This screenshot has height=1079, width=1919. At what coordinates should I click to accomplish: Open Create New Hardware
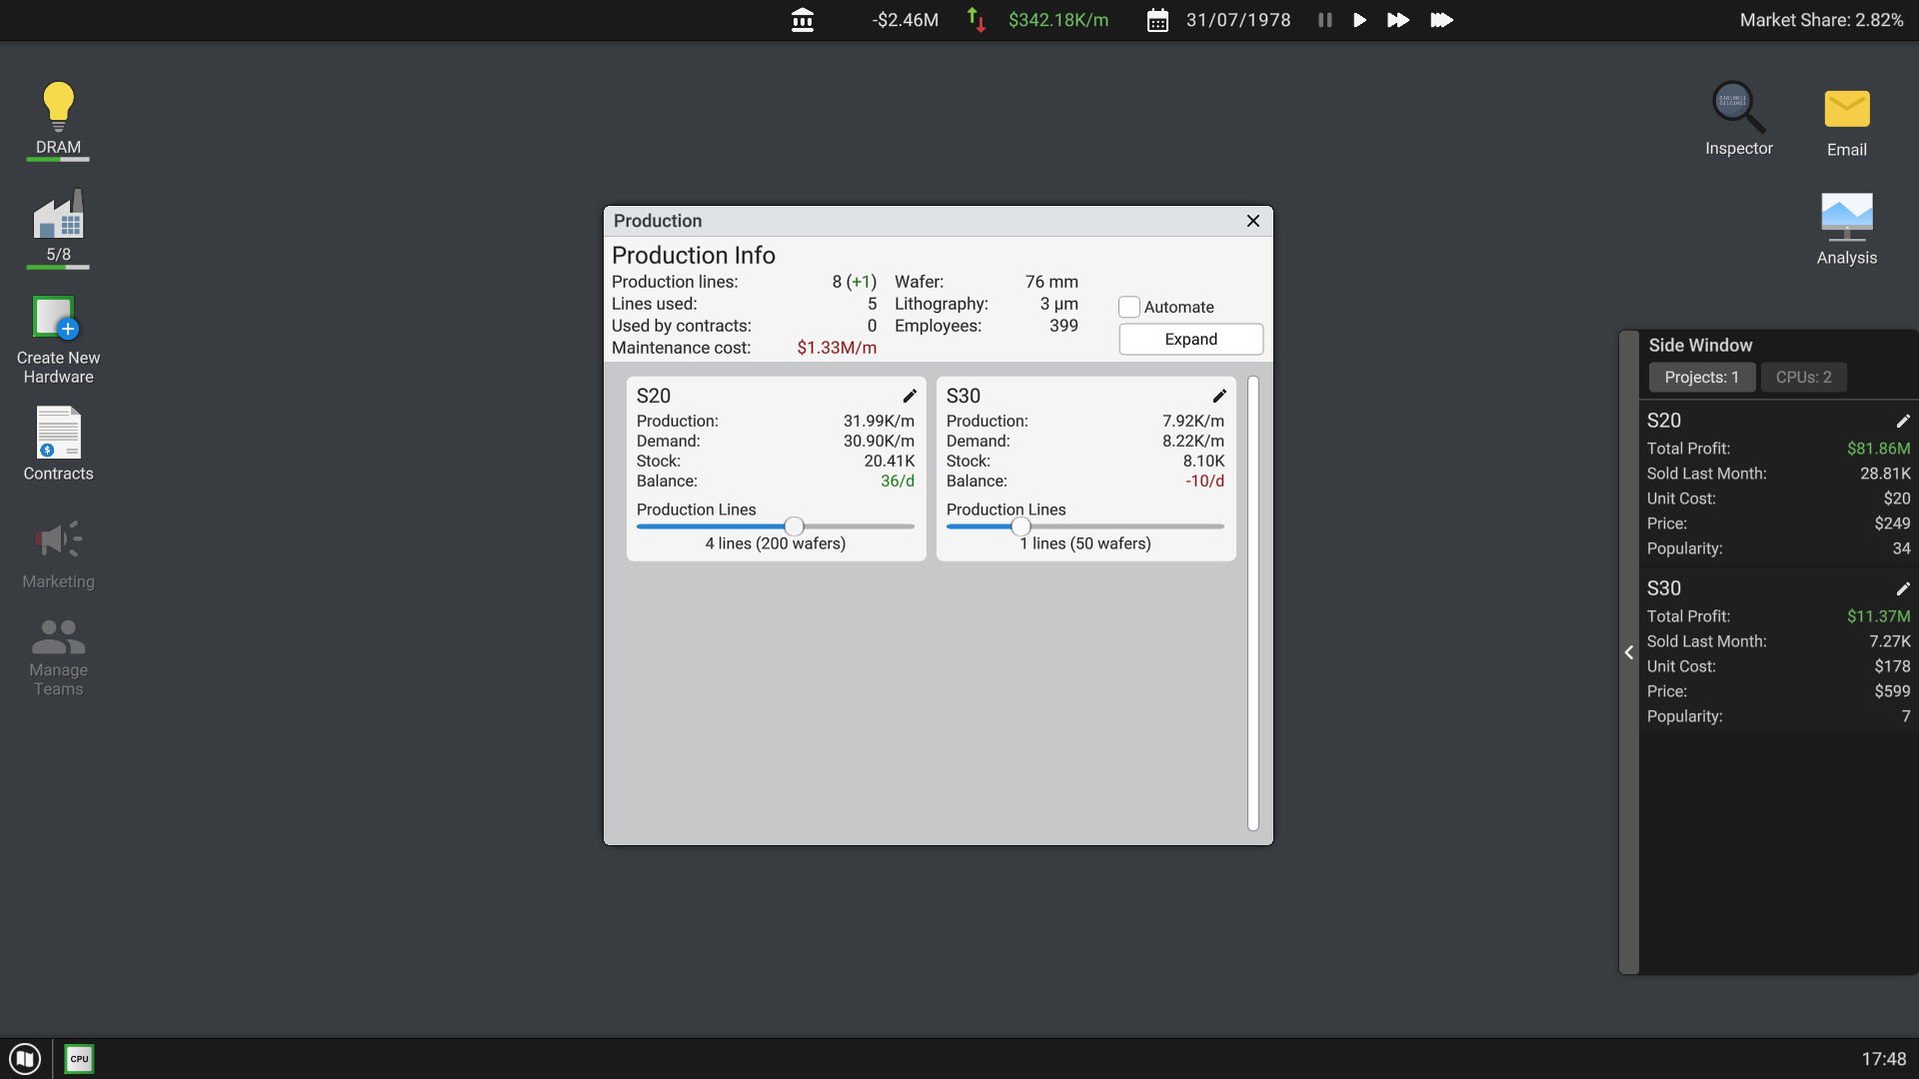[x=57, y=320]
